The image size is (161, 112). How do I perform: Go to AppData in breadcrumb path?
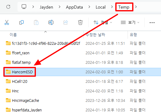74,7
